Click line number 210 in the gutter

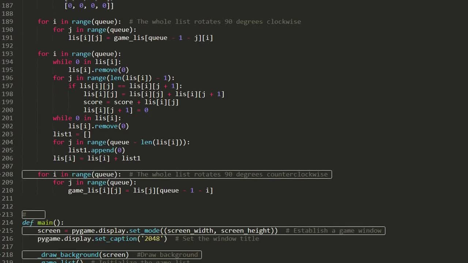7,190
